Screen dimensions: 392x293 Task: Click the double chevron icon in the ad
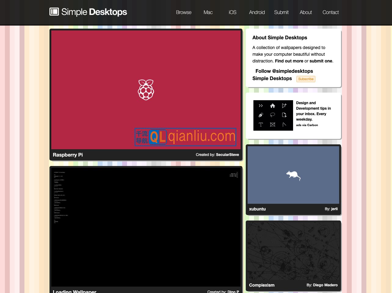click(261, 106)
